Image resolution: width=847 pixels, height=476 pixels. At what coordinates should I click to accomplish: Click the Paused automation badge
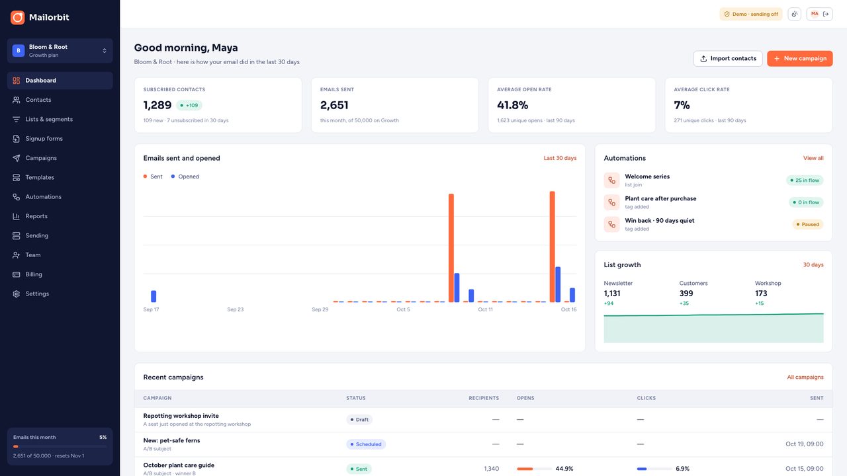pos(808,224)
